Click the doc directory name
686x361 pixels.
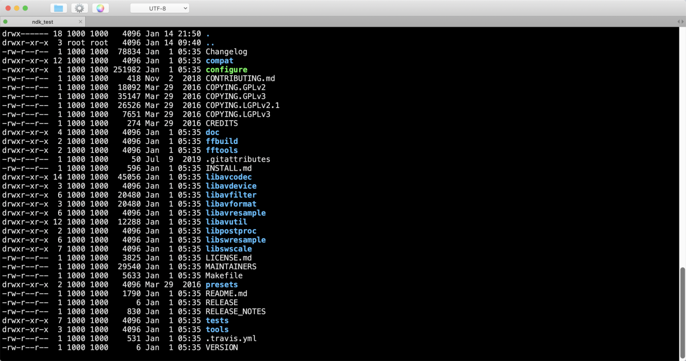click(x=212, y=132)
